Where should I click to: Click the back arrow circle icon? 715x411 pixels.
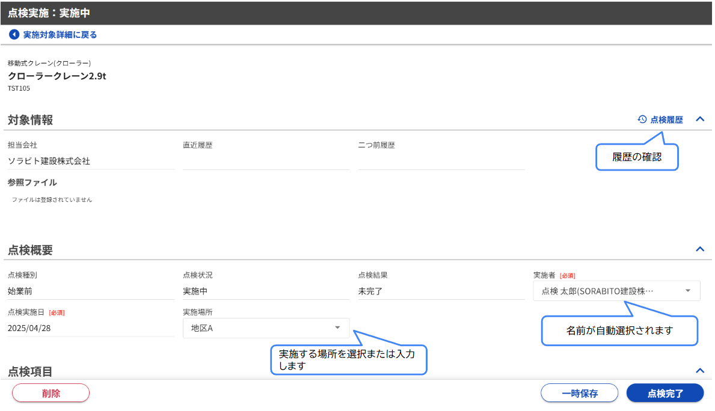point(14,35)
